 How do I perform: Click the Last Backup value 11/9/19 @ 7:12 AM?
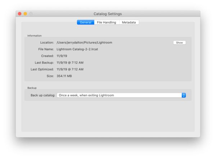[x=70, y=63]
